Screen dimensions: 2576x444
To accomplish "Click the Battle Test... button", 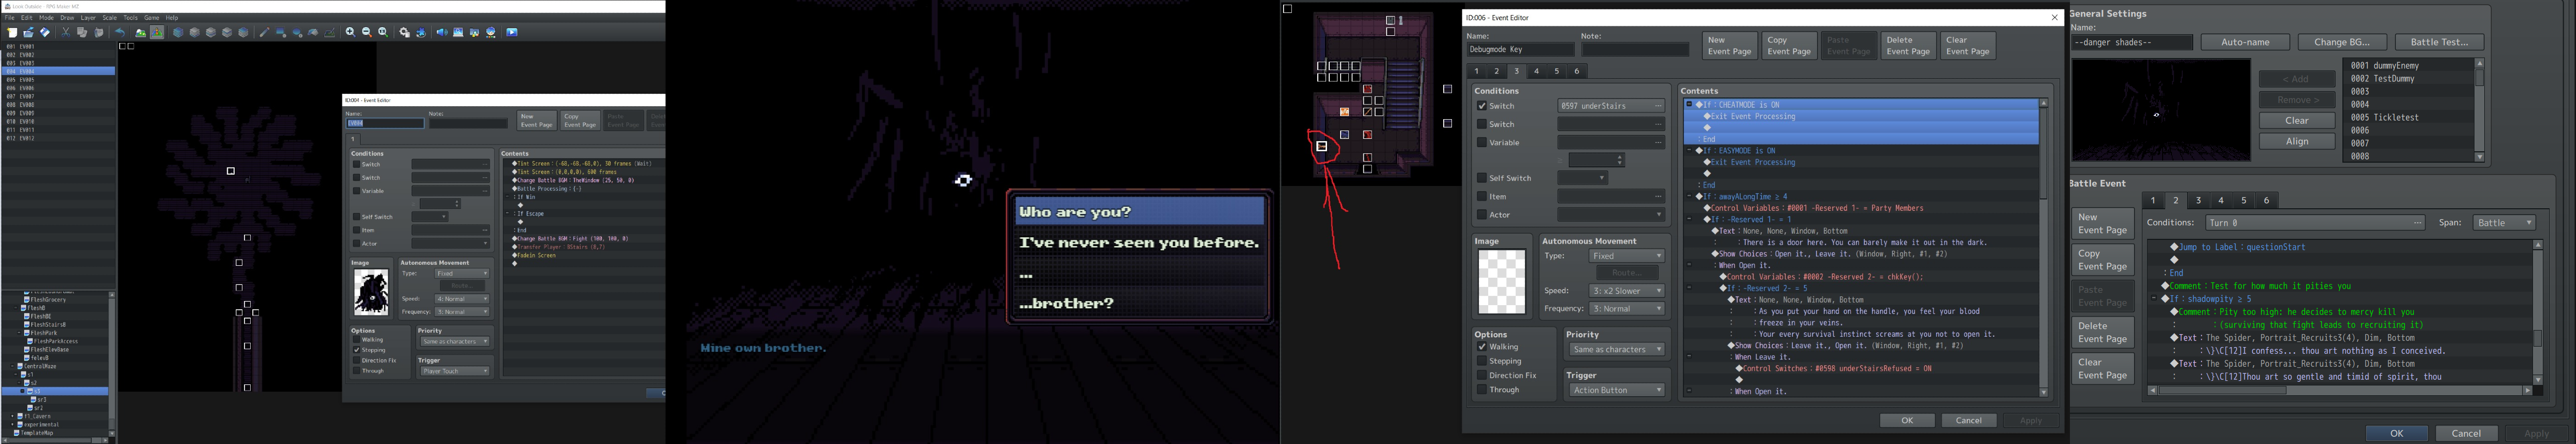I will 2439,42.
